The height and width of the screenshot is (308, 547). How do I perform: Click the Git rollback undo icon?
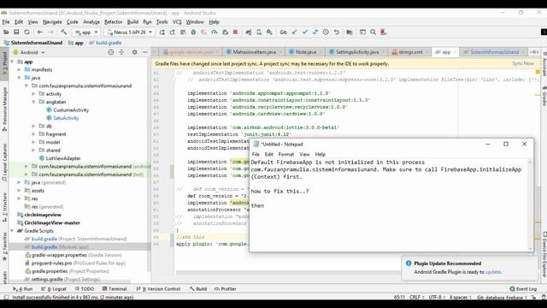(336, 33)
